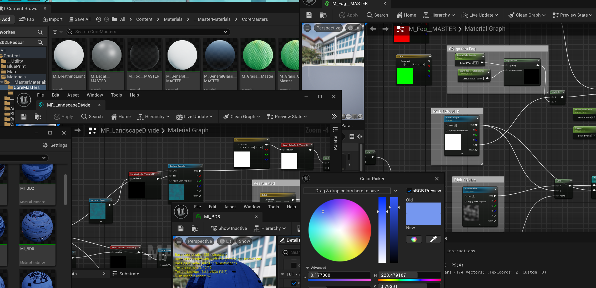
Task: Click Save All in Content Browser
Action: click(x=79, y=19)
